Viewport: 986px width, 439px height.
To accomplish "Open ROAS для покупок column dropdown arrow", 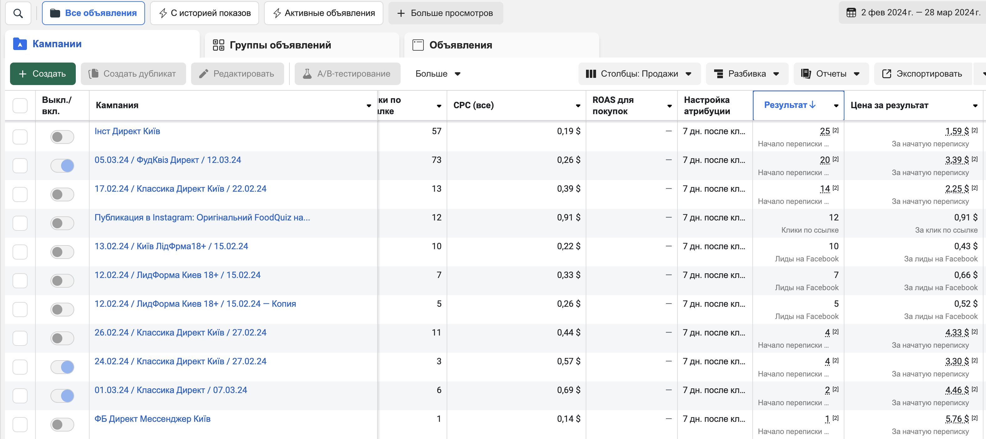I will (669, 106).
